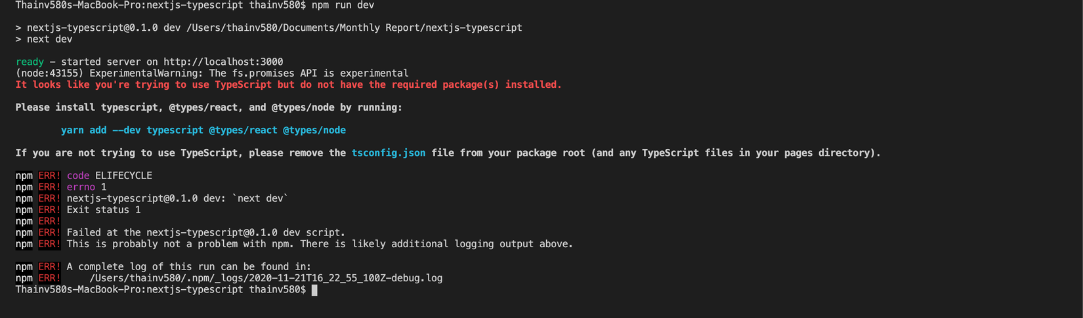Image resolution: width=1083 pixels, height=318 pixels.
Task: Click the green "ready" status word
Action: pyautogui.click(x=30, y=62)
